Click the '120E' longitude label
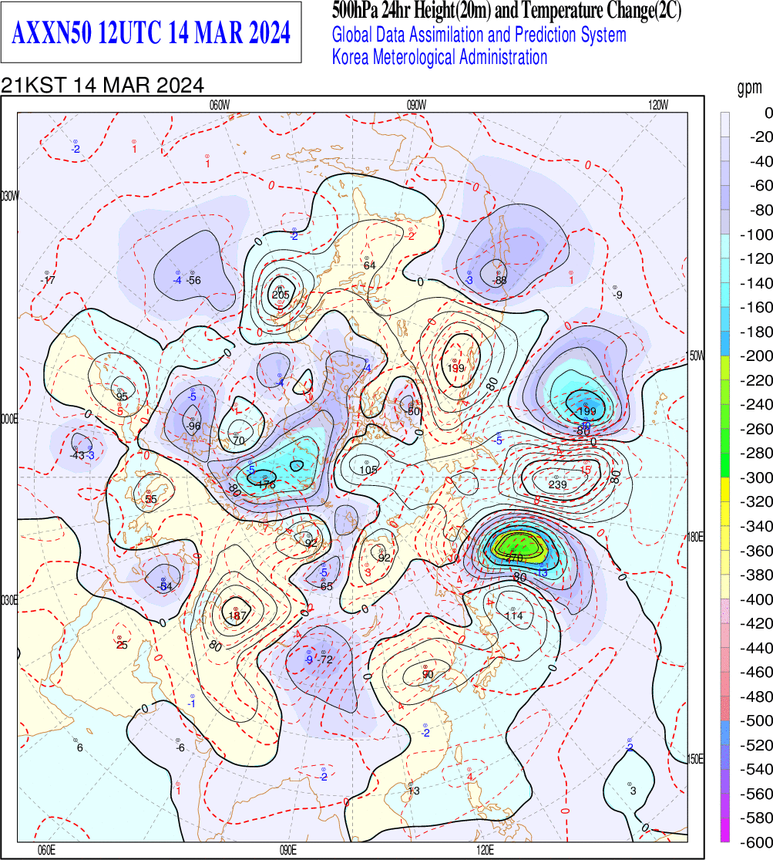This screenshot has width=773, height=860. click(486, 850)
